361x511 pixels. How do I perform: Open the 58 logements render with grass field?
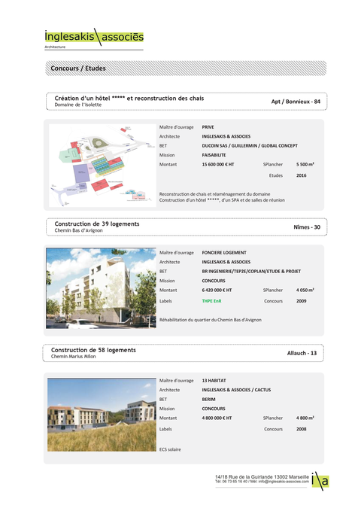point(102,415)
